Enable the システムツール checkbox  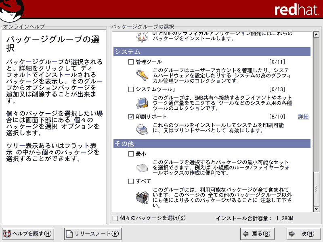pos(131,90)
